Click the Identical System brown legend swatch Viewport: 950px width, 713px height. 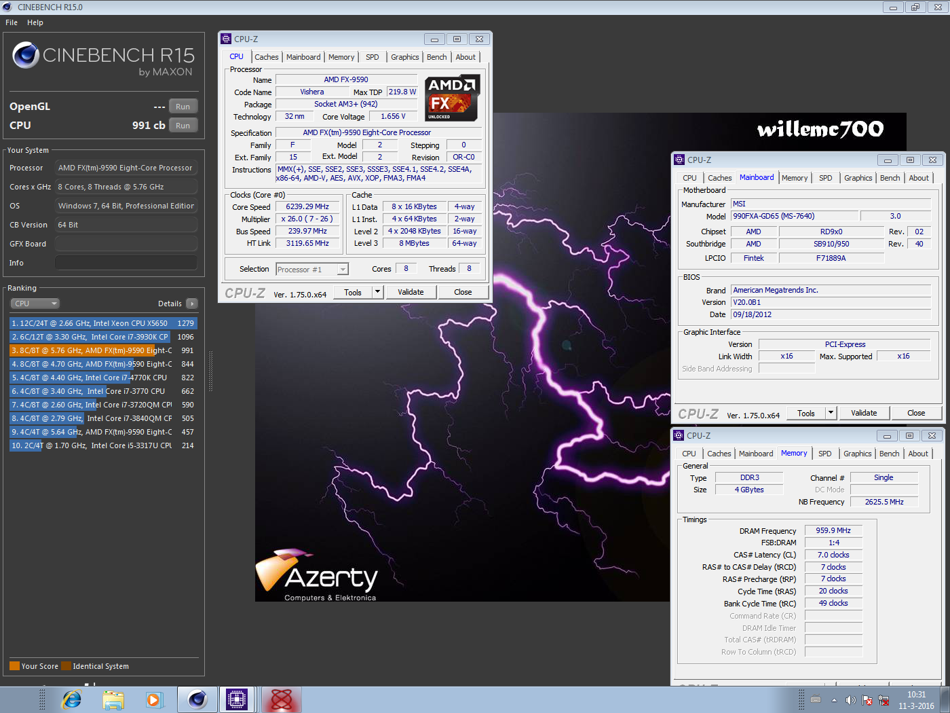pos(66,666)
